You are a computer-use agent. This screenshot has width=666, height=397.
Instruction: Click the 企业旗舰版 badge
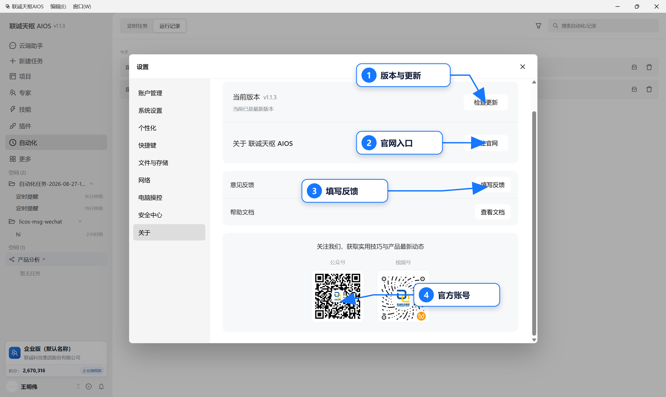pyautogui.click(x=92, y=370)
